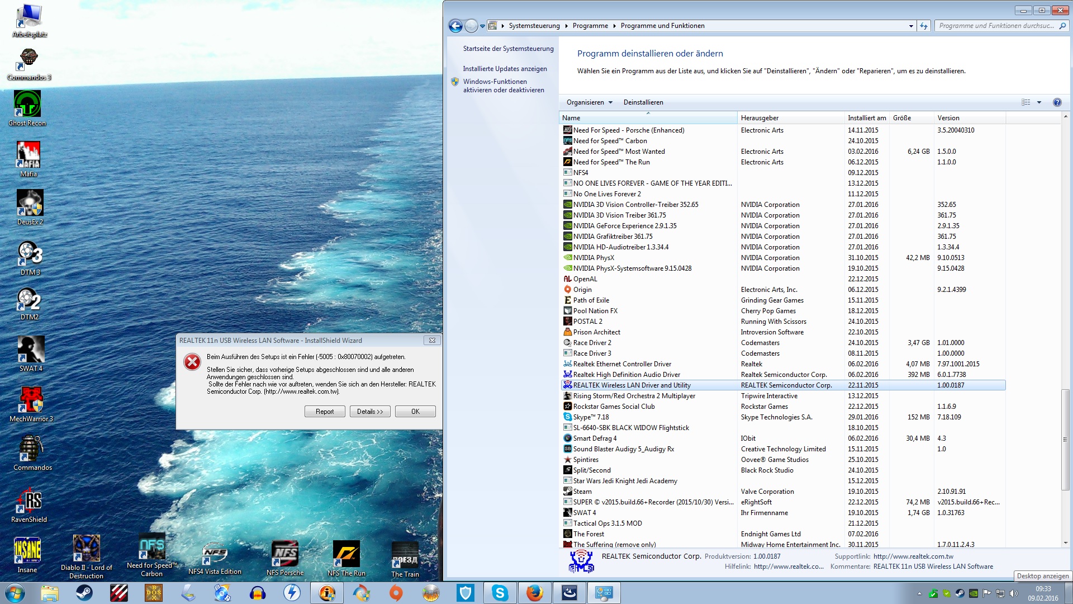Expand the address bar history dropdown
This screenshot has height=604, width=1073.
click(x=911, y=26)
